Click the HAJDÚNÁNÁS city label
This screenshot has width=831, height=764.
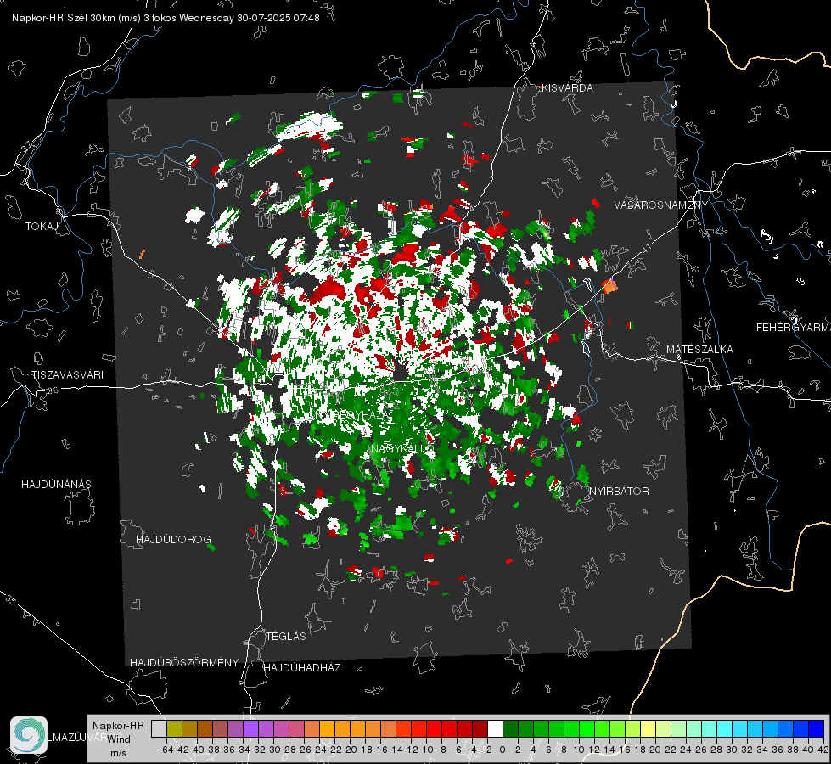click(x=56, y=484)
